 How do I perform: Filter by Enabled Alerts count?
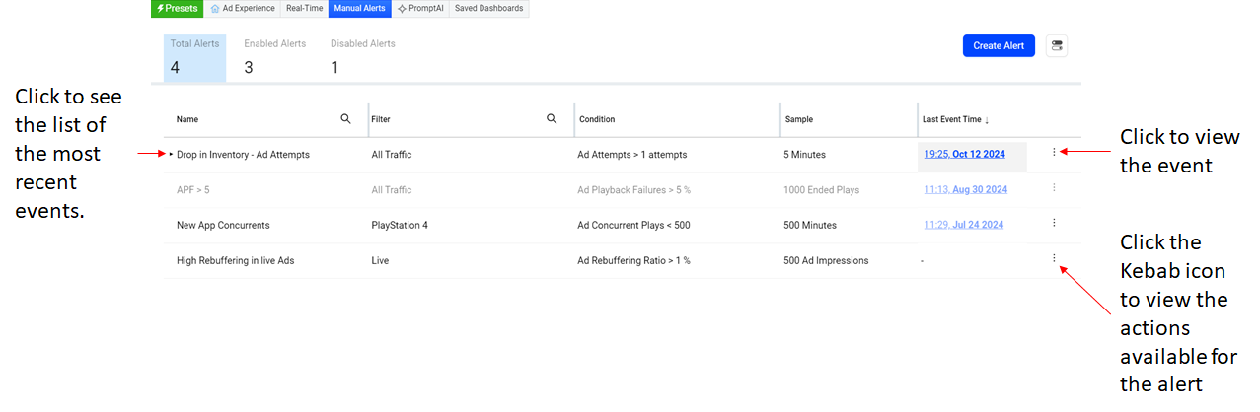274,57
